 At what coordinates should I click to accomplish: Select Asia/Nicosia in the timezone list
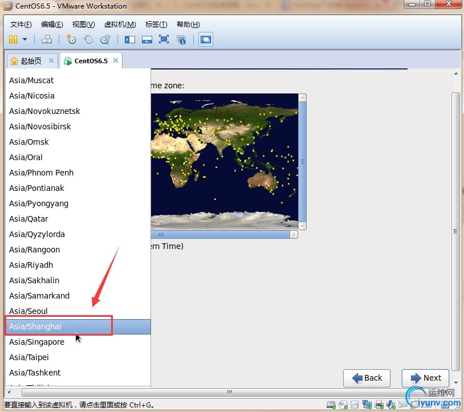pyautogui.click(x=78, y=96)
